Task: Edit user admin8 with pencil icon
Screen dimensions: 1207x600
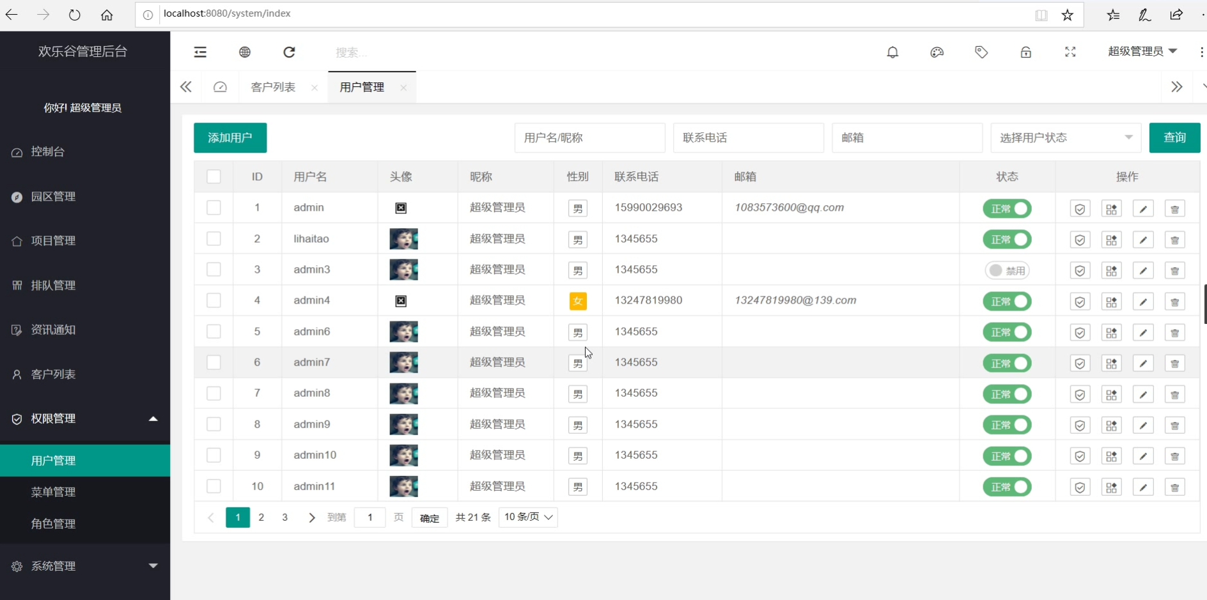Action: coord(1143,395)
